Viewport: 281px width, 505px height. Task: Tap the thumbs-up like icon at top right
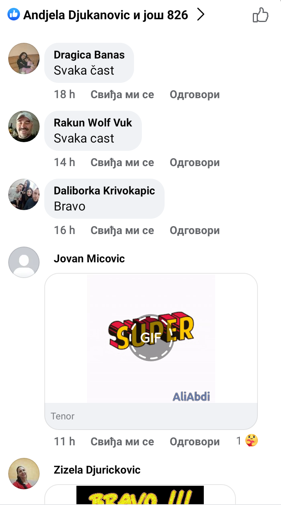tap(261, 15)
